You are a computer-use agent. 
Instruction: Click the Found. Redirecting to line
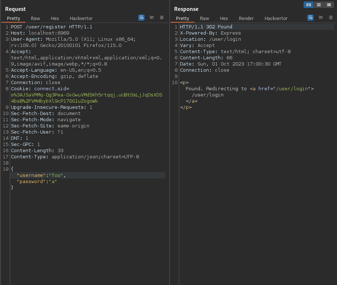[250, 89]
